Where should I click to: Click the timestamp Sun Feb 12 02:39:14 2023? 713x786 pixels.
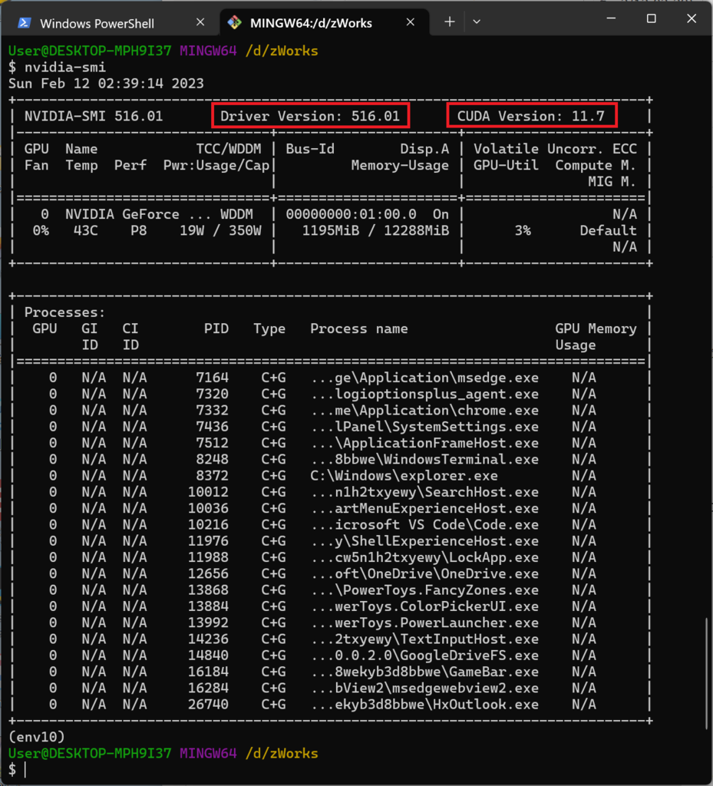point(106,83)
